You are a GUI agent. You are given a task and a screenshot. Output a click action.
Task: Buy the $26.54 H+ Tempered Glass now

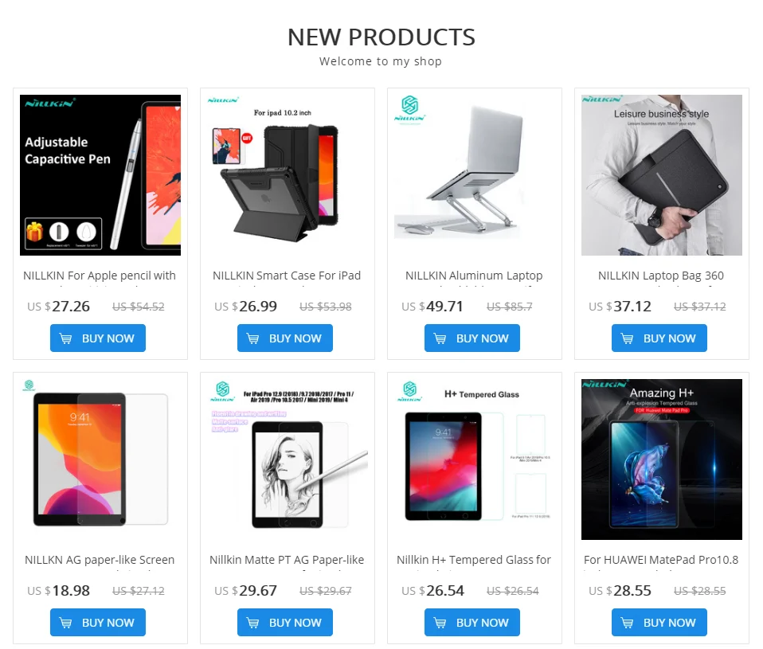click(472, 622)
